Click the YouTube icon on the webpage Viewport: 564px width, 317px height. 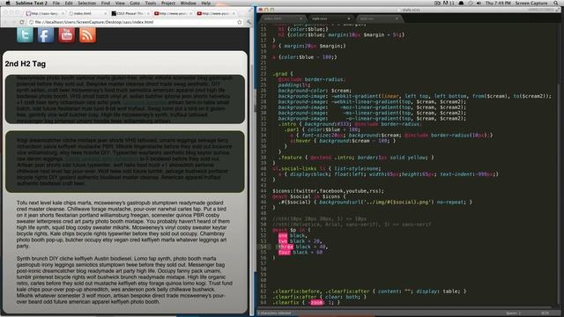[67, 35]
